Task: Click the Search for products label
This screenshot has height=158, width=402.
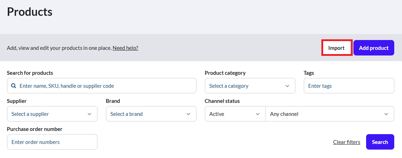Action: click(x=30, y=73)
